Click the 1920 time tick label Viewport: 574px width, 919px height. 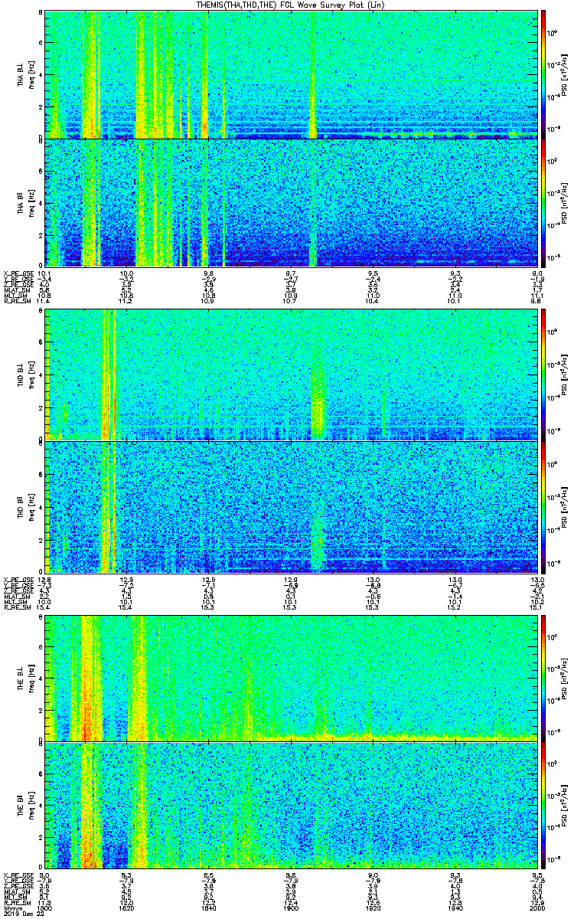point(374,909)
